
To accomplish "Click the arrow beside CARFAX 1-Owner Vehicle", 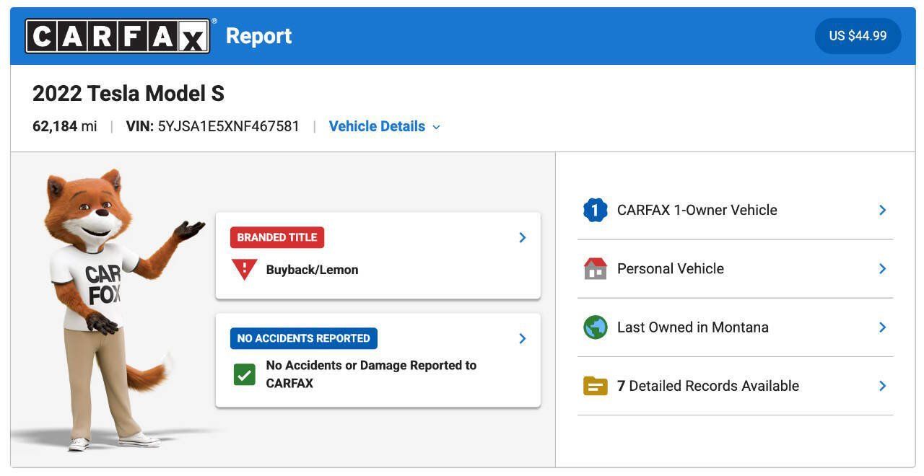I will tap(882, 210).
